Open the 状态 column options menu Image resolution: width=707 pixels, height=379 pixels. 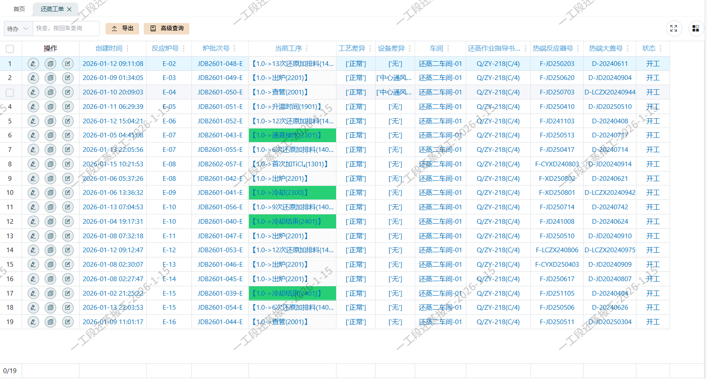(x=661, y=48)
